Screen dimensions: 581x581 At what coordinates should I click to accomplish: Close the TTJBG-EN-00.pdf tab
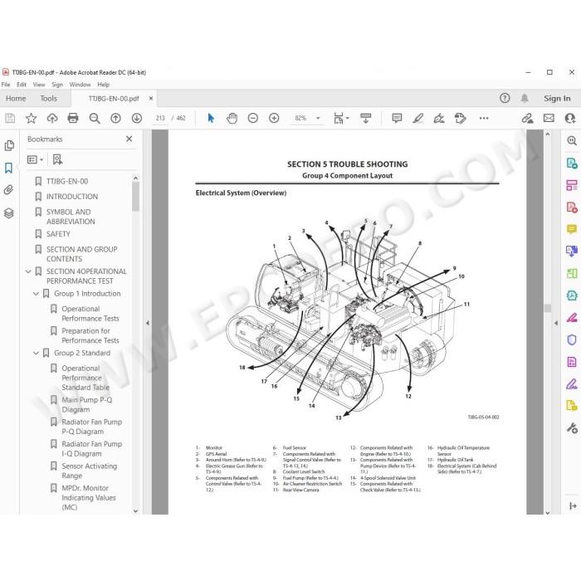151,98
